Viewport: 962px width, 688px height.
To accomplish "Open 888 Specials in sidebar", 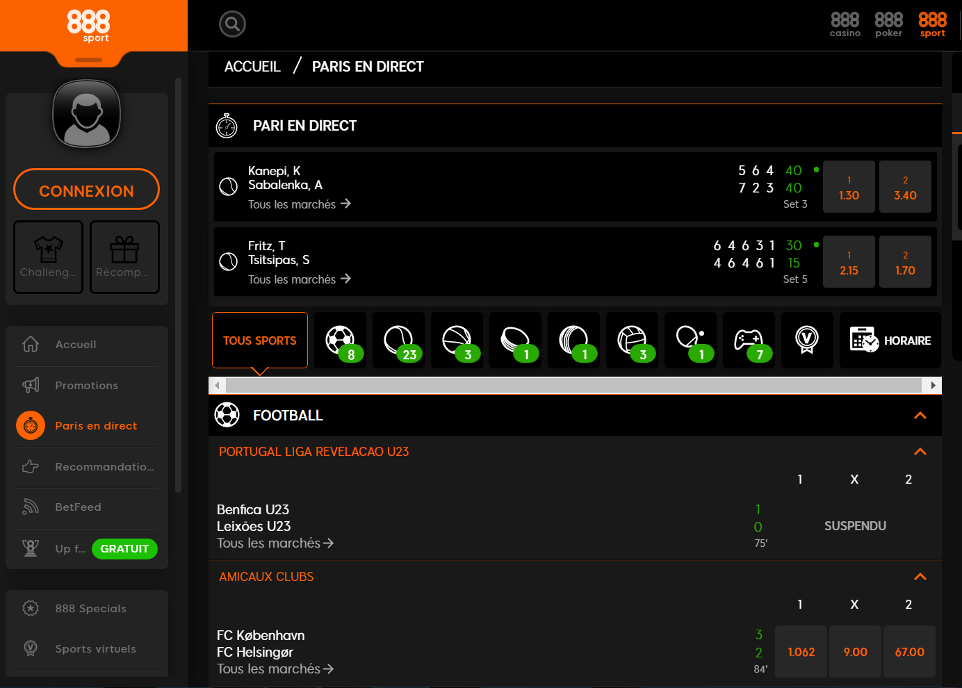I will (87, 609).
